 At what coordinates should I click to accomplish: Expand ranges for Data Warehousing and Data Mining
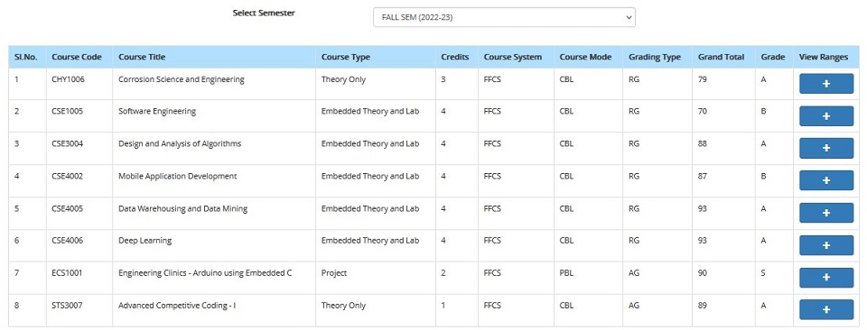tap(826, 213)
